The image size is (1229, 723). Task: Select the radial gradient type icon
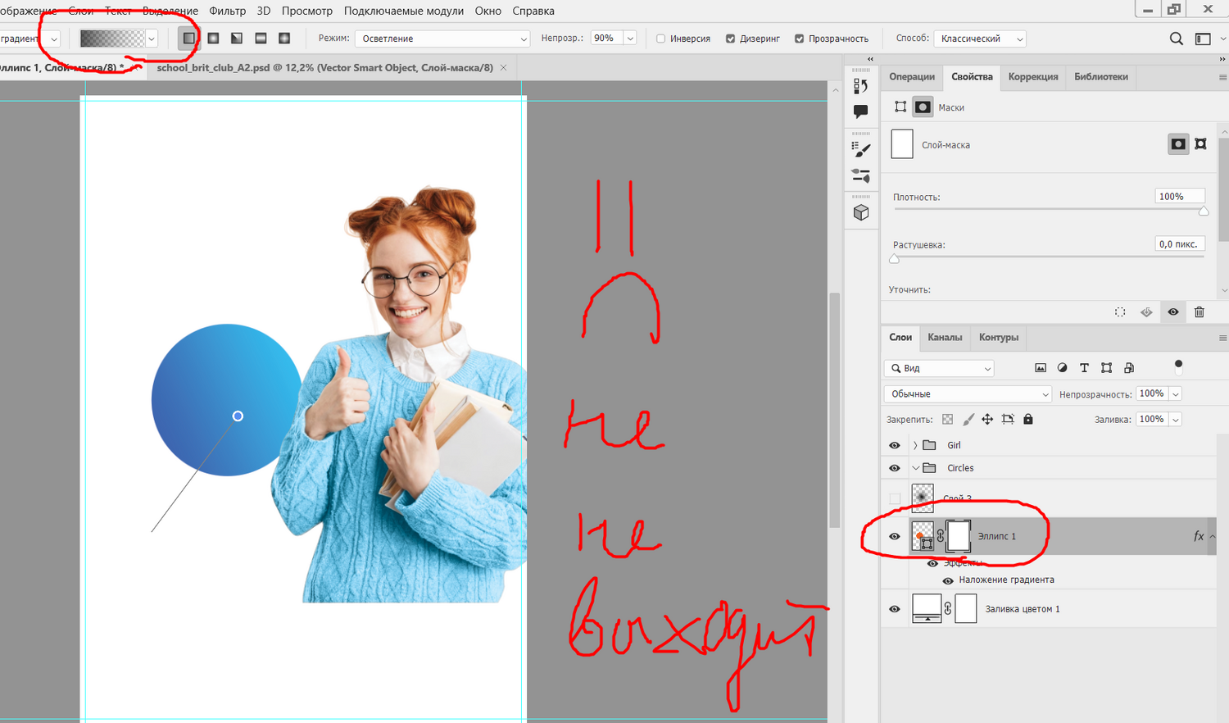click(213, 39)
